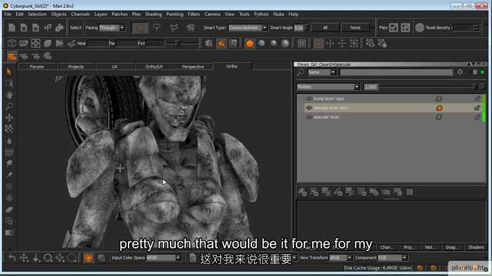Select the Blur droplet tool
492x276 pixels.
(x=9, y=141)
